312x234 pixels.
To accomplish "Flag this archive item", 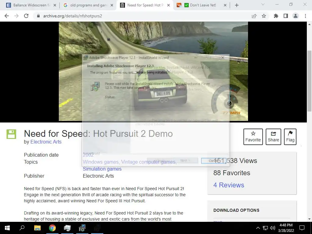I will pos(290,137).
